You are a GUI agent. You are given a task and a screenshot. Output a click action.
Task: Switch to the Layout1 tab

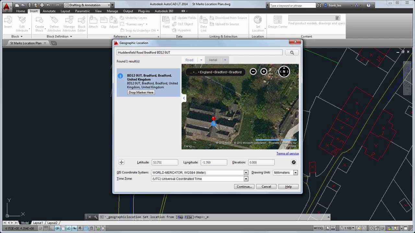38,223
